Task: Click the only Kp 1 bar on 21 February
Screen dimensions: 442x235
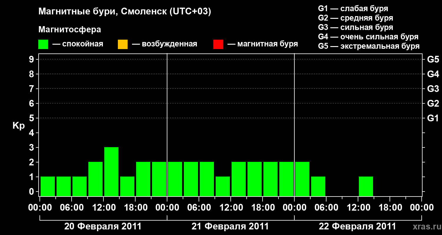Action: [223, 186]
